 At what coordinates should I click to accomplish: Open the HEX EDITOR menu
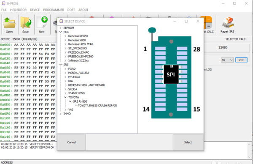[18, 10]
